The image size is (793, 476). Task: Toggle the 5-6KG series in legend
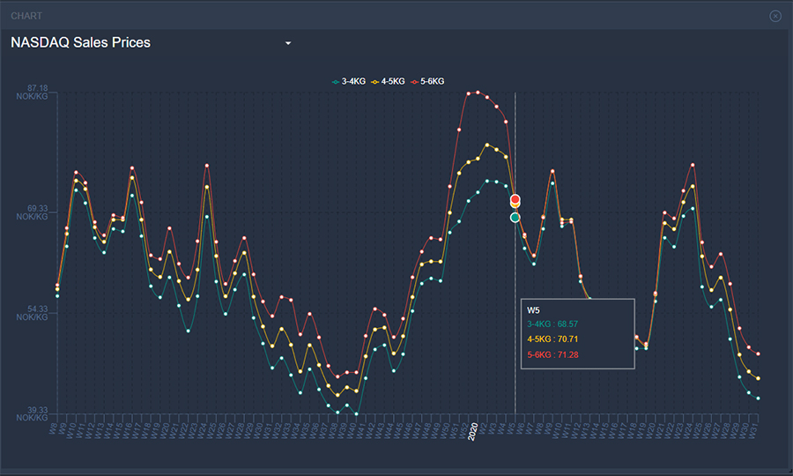tap(428, 81)
